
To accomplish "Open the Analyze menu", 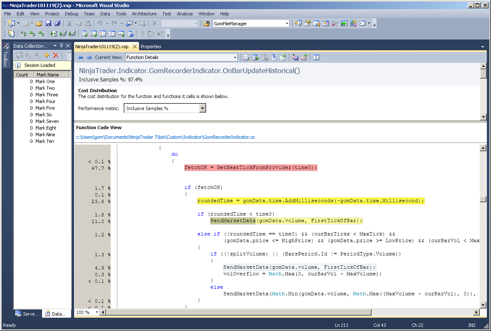I will [185, 14].
